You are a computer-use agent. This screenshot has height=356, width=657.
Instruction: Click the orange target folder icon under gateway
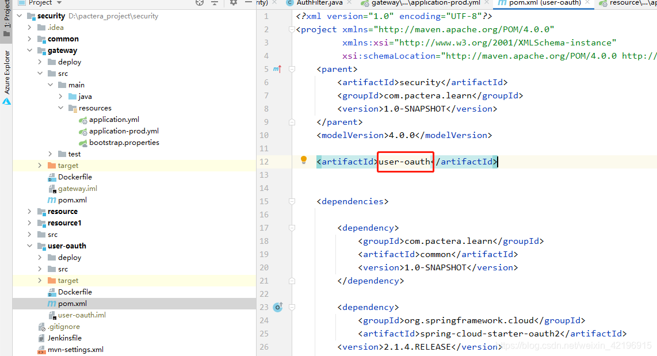tap(52, 166)
